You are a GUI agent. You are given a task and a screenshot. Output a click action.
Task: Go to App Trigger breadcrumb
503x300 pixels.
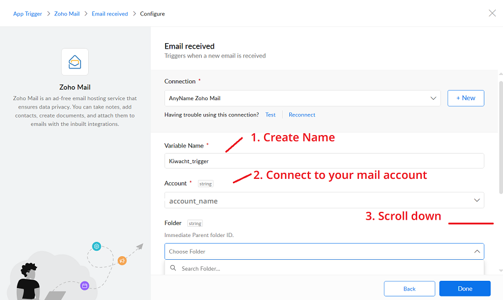tap(28, 14)
